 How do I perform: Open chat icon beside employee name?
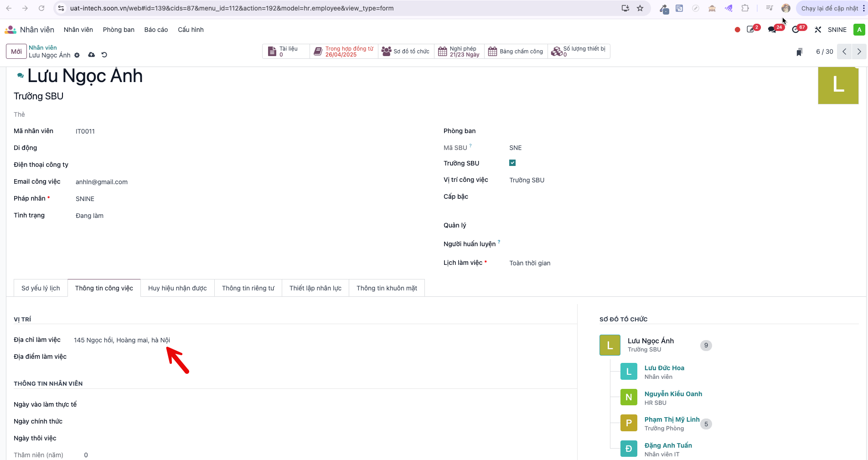pyautogui.click(x=20, y=76)
